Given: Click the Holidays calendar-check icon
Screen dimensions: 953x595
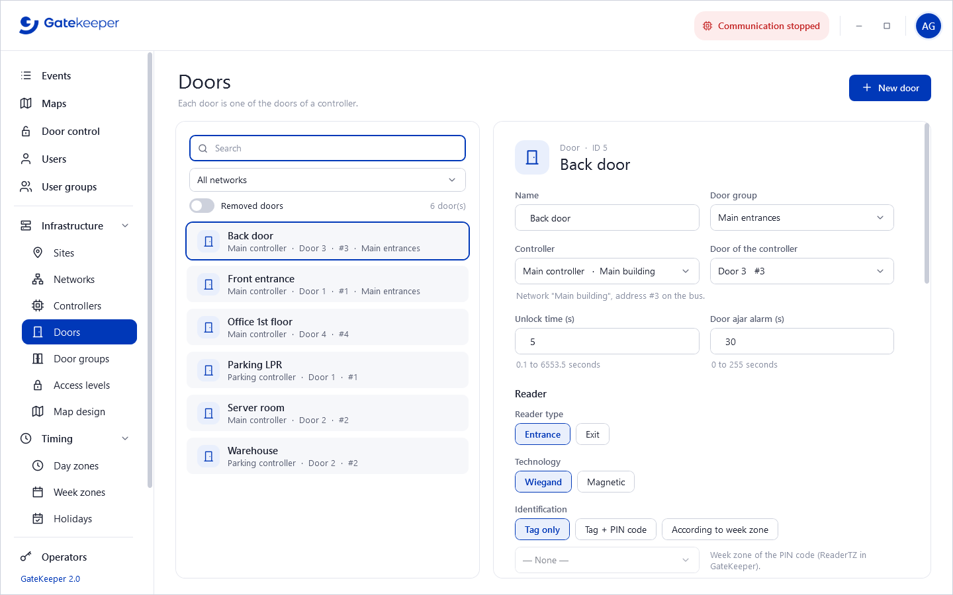Looking at the screenshot, I should click(38, 518).
